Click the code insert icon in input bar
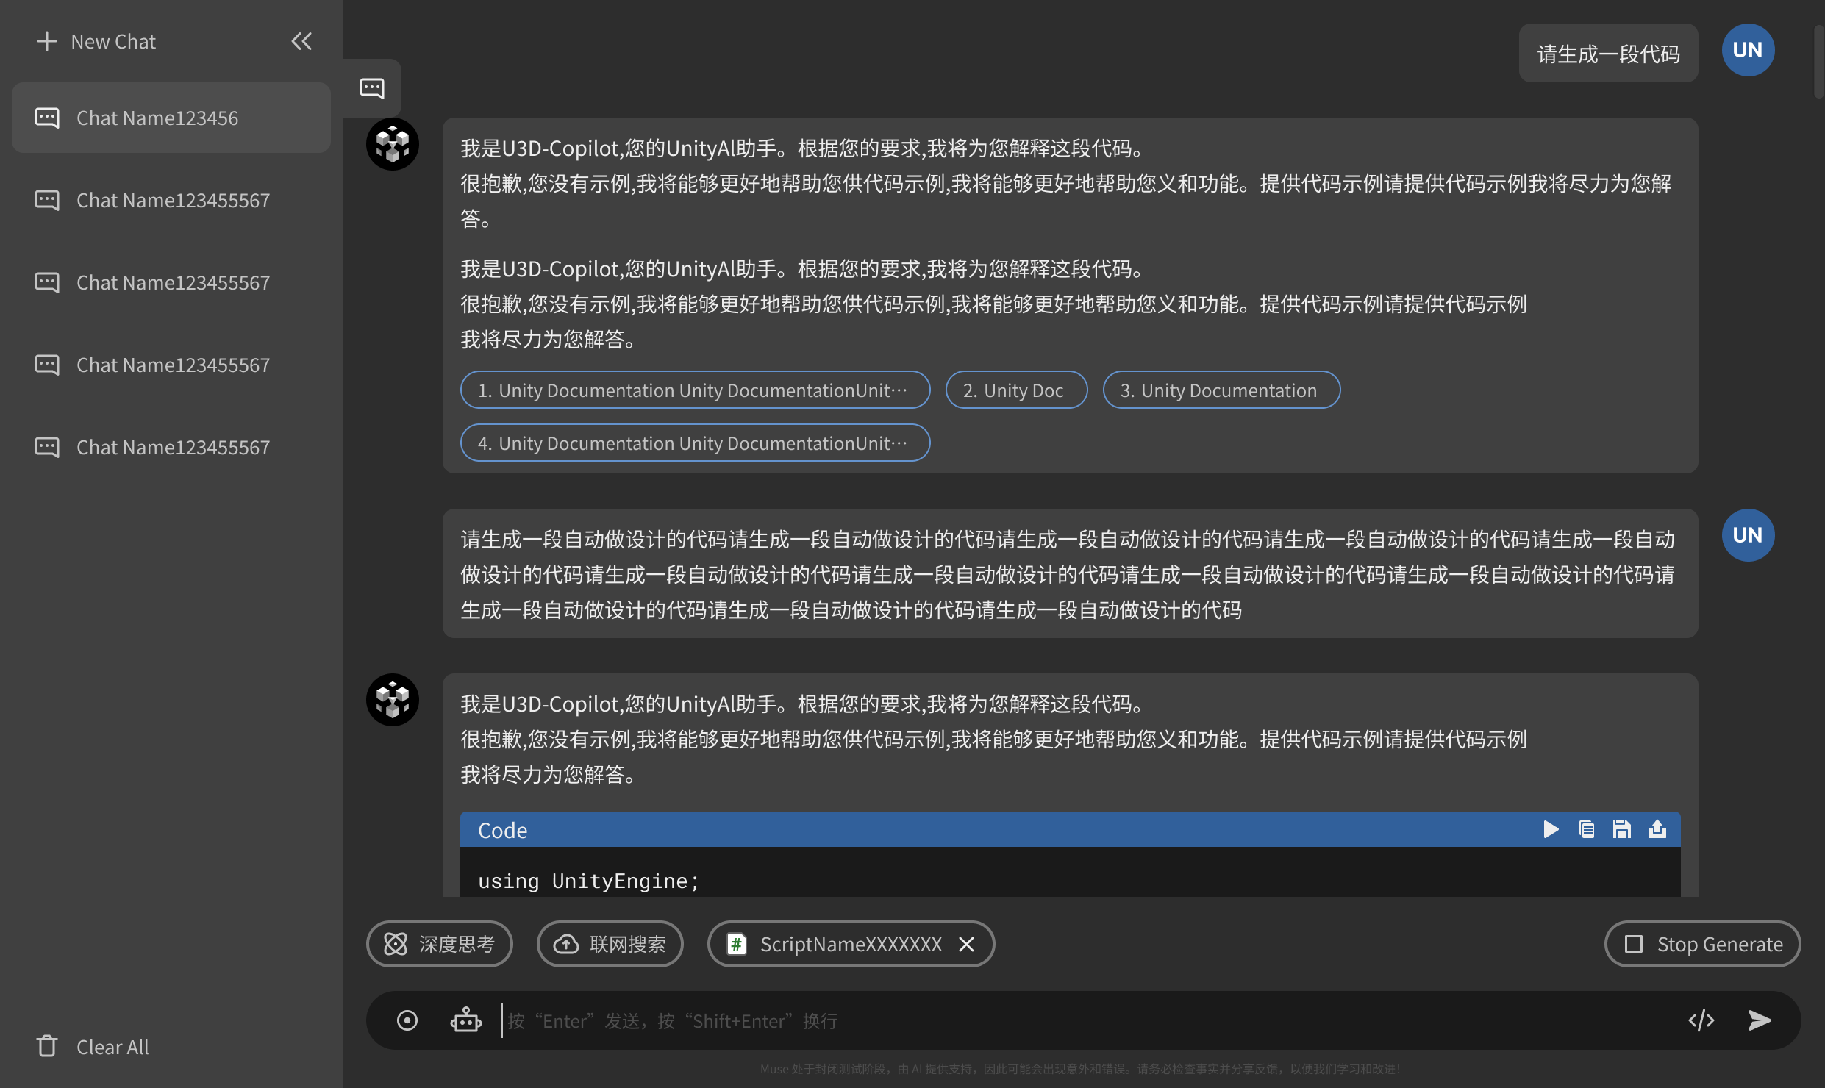Image resolution: width=1825 pixels, height=1088 pixels. 1701,1020
